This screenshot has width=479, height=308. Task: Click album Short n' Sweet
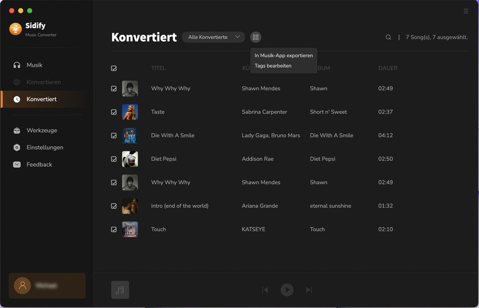tap(328, 112)
